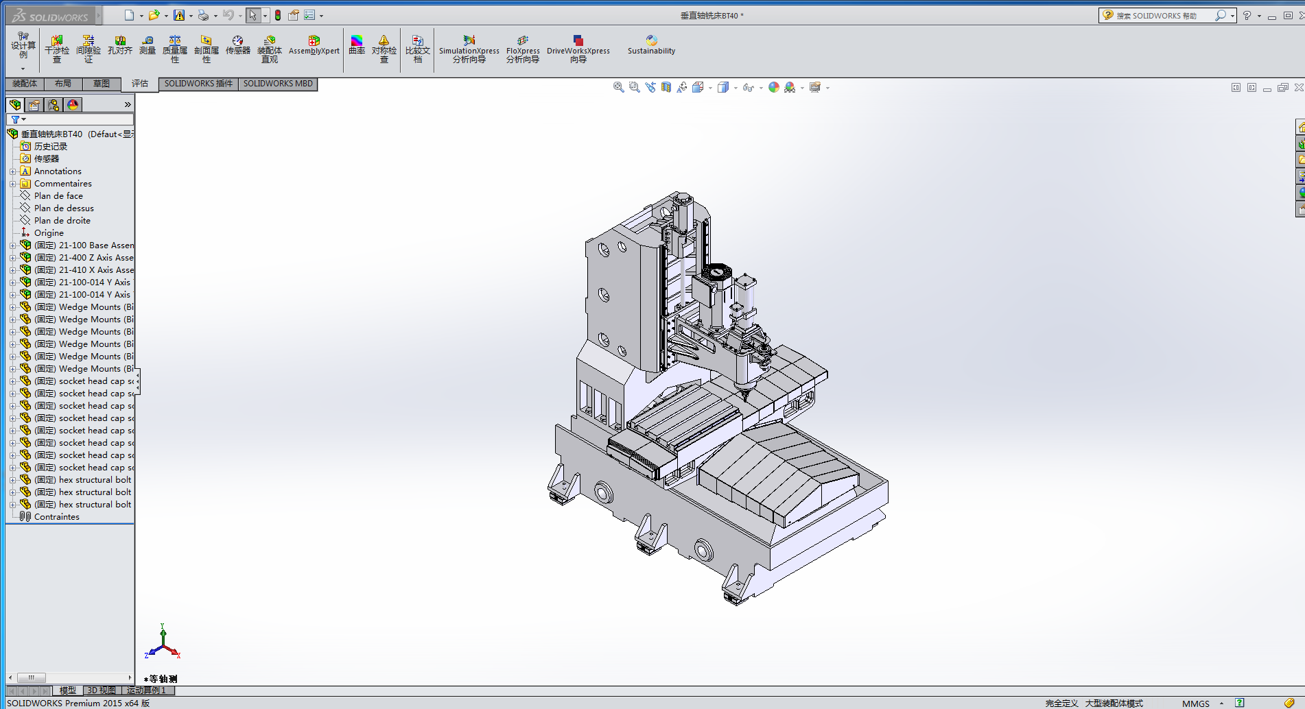The height and width of the screenshot is (709, 1305).
Task: Click the 运动算例1 motion study tab
Action: coord(147,690)
